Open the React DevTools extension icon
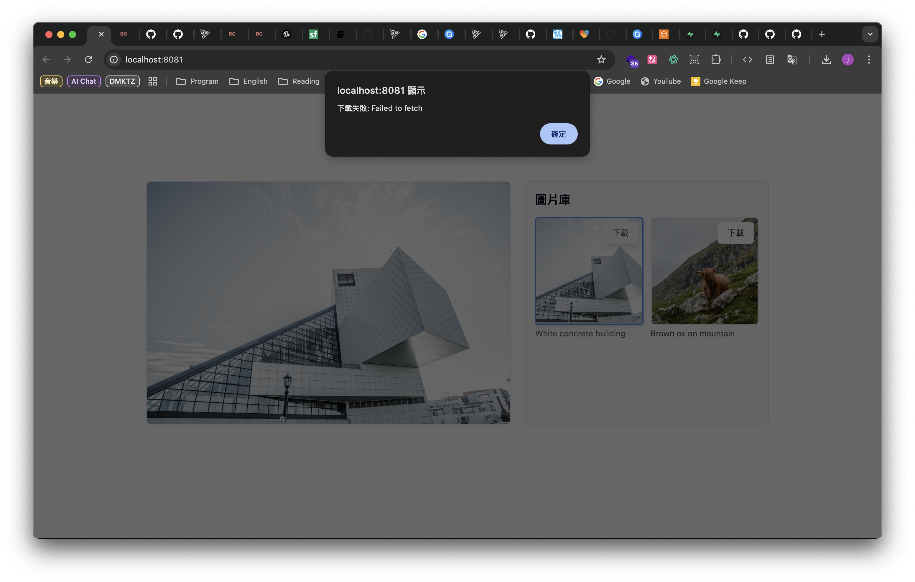This screenshot has width=915, height=582. 673,60
